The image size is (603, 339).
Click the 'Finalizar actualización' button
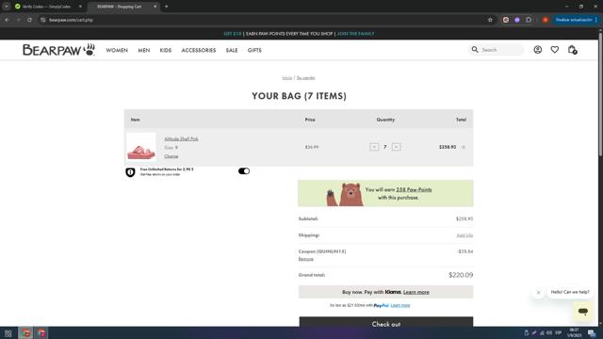[x=576, y=20]
